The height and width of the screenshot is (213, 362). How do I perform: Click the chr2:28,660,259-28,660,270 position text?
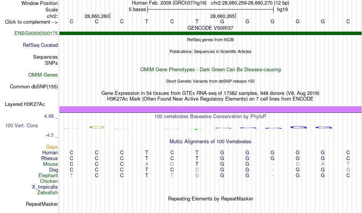tap(250, 3)
